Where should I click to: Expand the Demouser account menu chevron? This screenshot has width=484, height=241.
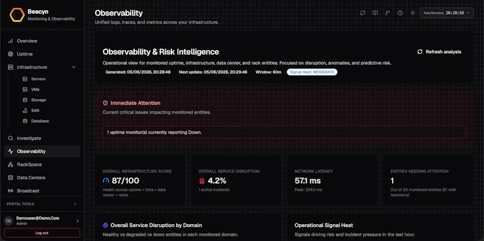tap(77, 220)
